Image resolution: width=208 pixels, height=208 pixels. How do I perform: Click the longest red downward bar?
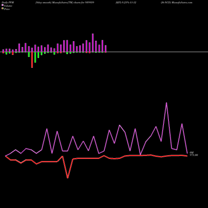pos(32,60)
